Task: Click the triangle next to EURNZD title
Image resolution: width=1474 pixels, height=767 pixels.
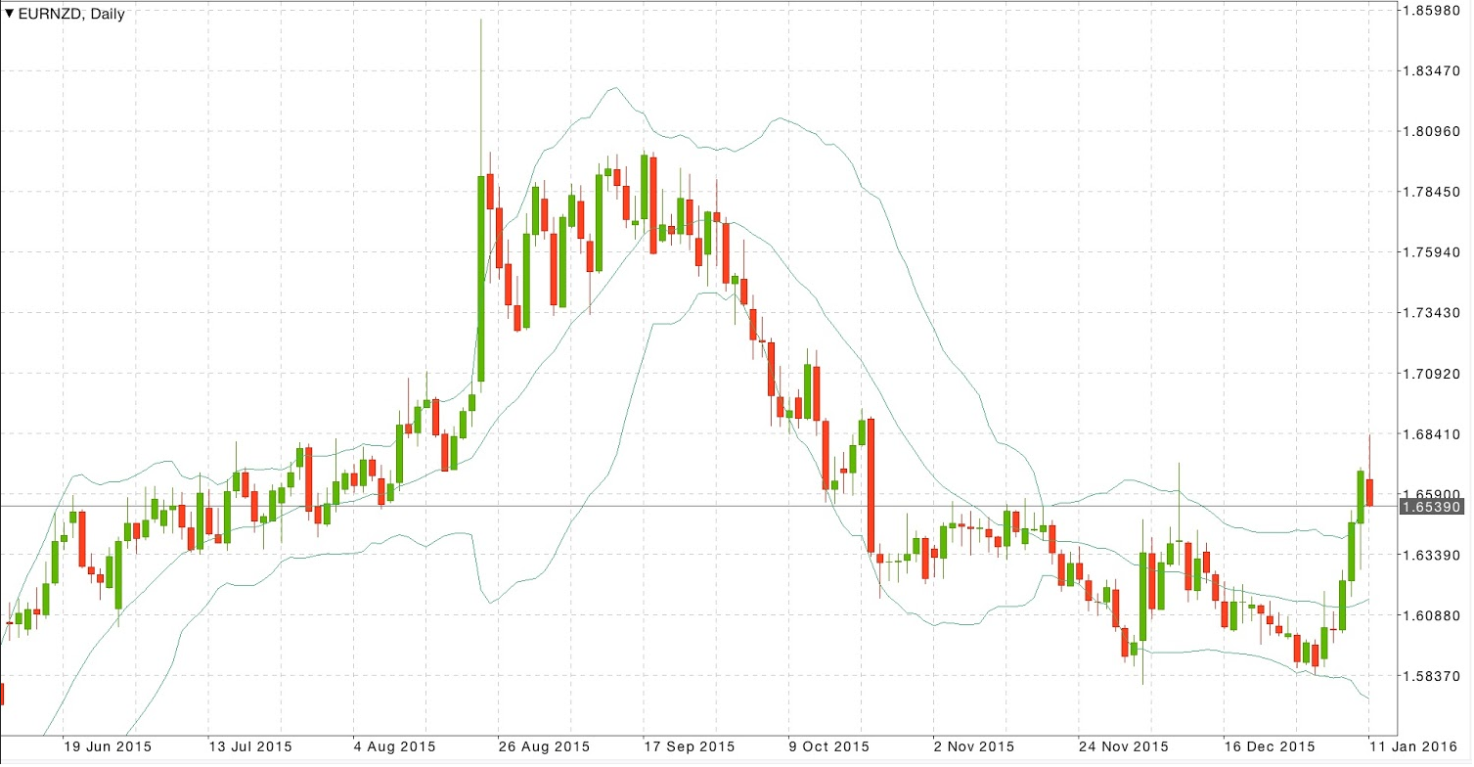Action: pyautogui.click(x=9, y=15)
